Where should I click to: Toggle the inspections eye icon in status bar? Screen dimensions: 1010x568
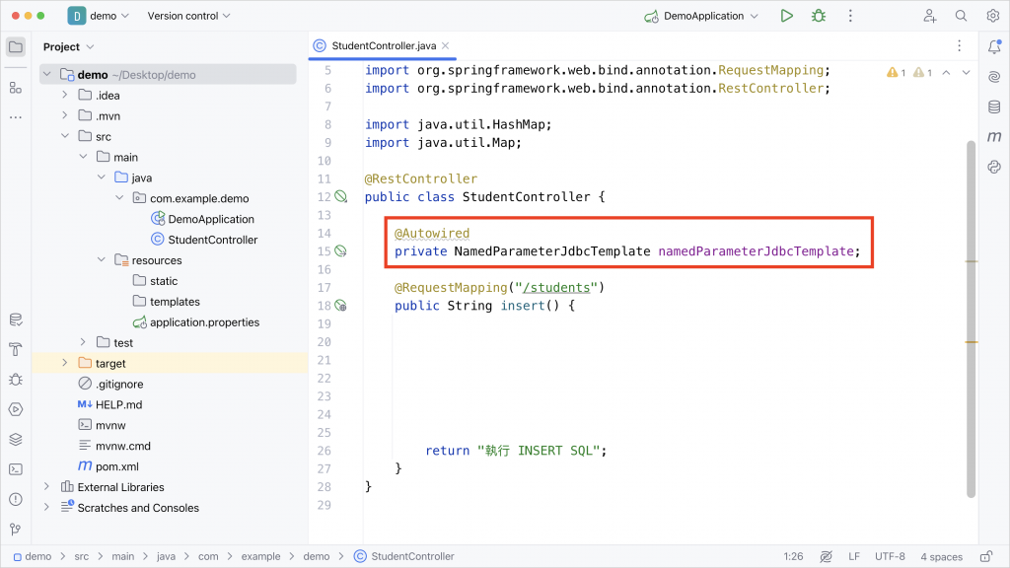click(826, 556)
